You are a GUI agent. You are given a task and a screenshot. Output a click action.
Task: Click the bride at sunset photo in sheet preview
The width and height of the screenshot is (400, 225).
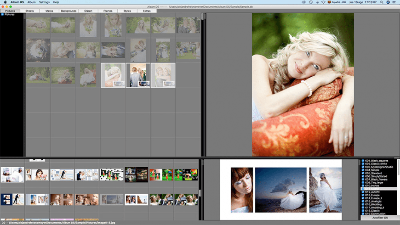coord(281,190)
